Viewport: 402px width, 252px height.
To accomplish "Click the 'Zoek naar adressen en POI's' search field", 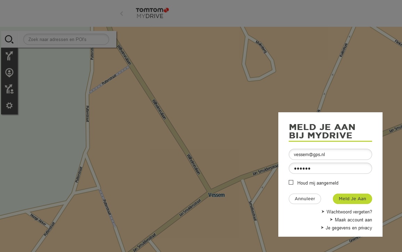I will coord(66,40).
